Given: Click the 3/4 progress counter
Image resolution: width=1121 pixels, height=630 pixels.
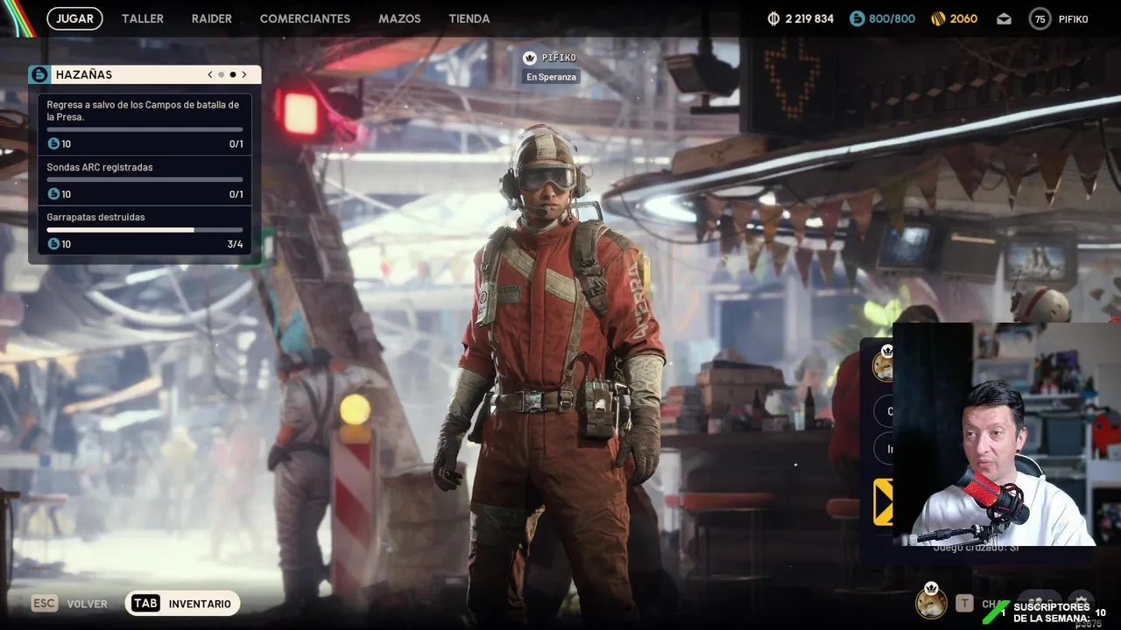Looking at the screenshot, I should tap(235, 244).
